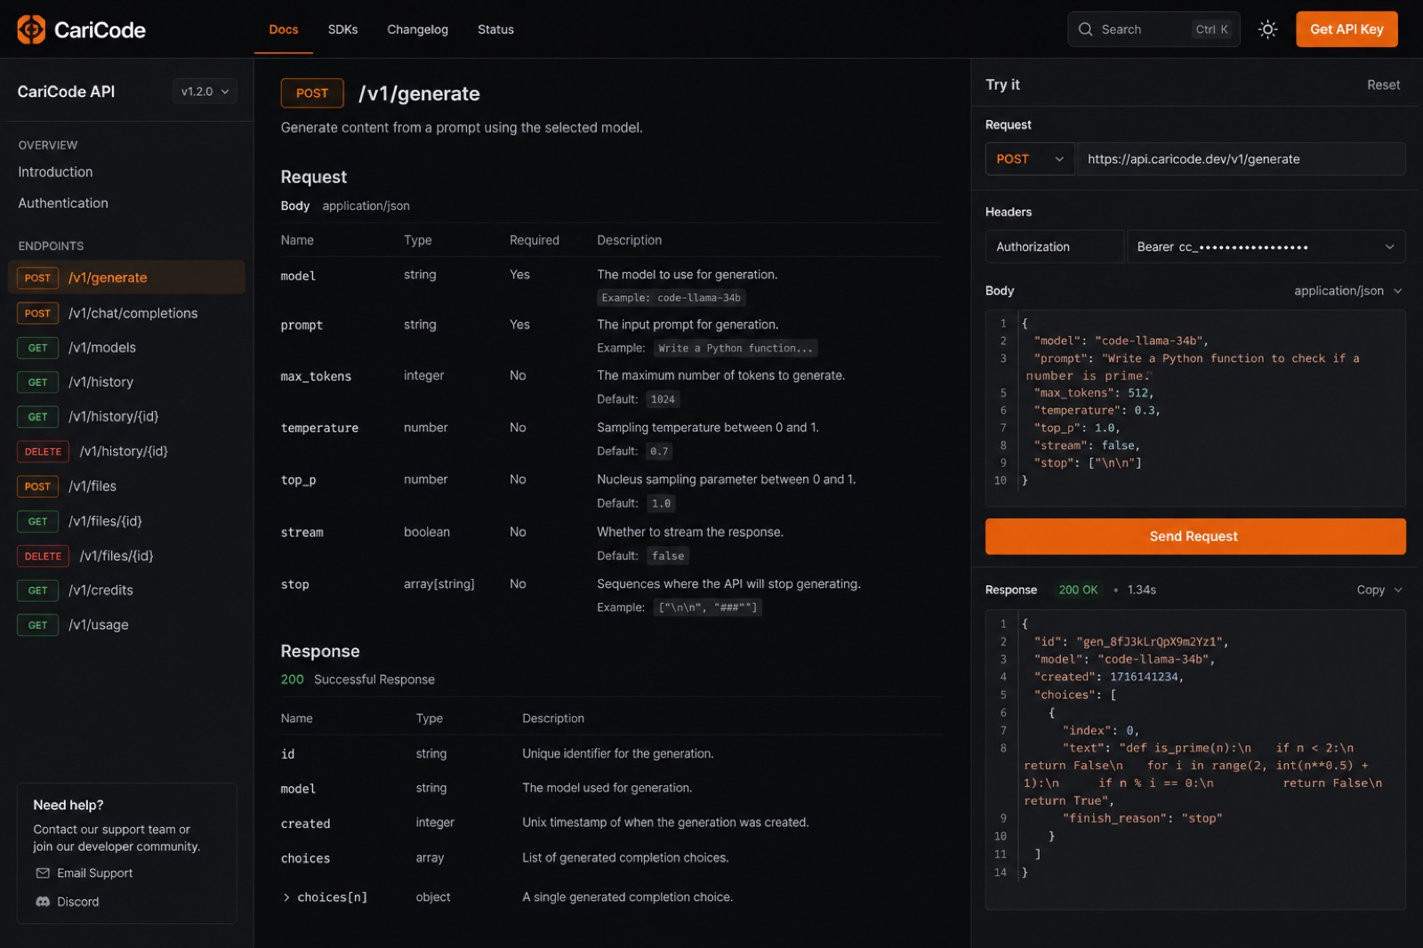The height and width of the screenshot is (948, 1423).
Task: Go to the Introduction page
Action: coord(55,173)
